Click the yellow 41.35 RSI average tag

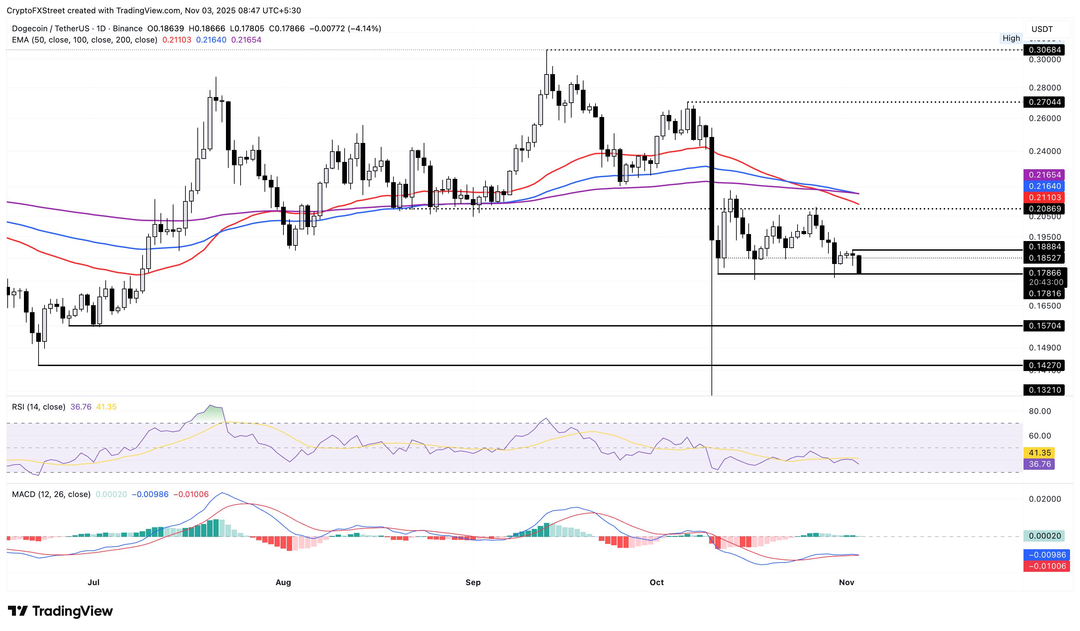pyautogui.click(x=1039, y=453)
